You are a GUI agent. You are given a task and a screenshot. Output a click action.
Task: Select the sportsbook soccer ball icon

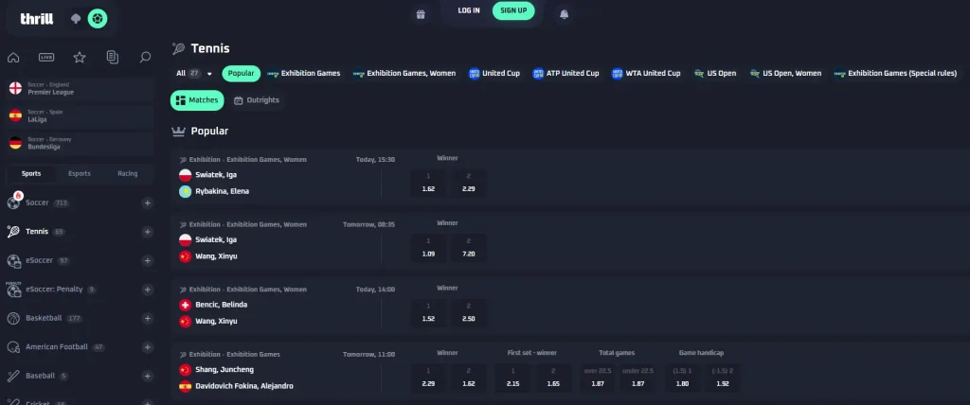98,19
